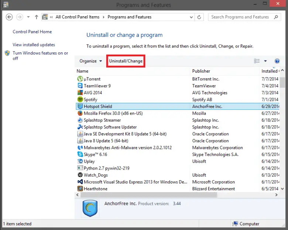This screenshot has height=230, width=288.
Task: Click the Watch_Dogs icon
Action: point(80,175)
